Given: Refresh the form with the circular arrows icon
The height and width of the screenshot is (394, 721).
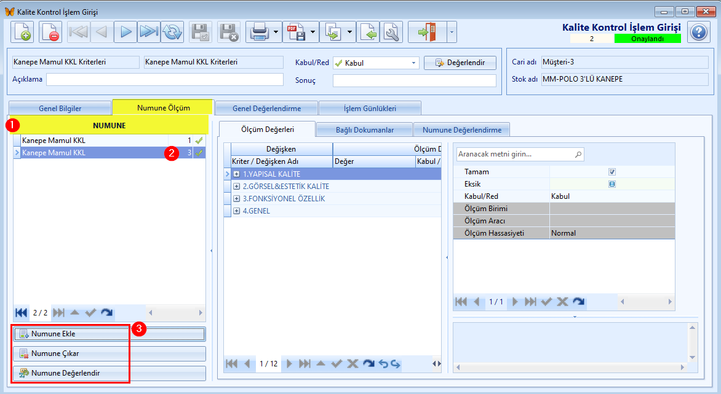Looking at the screenshot, I should point(172,32).
